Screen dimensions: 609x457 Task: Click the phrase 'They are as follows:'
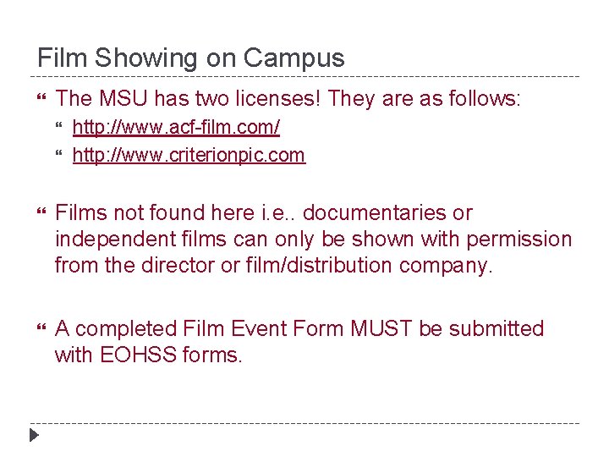tap(424, 99)
